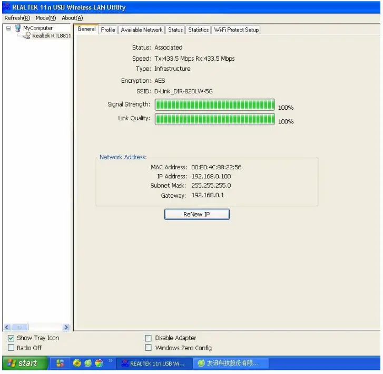This screenshot has width=383, height=374.
Task: Select Realtek RTL8811 tree item text
Action: [x=51, y=36]
